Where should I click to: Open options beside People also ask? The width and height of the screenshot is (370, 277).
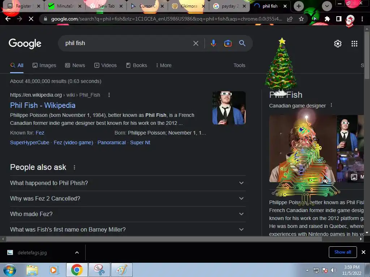pos(74,167)
